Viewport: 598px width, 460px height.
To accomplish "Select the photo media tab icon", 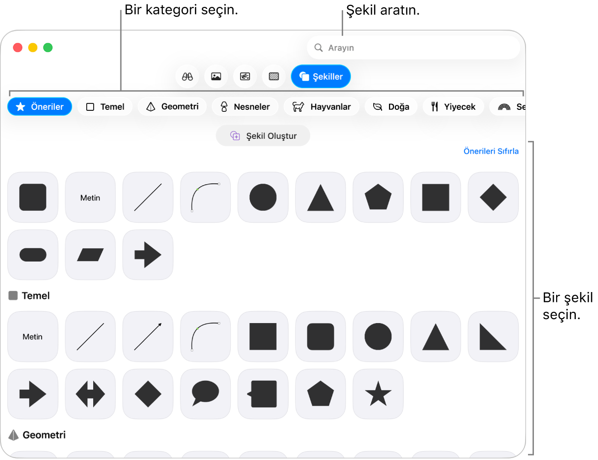I will 216,77.
